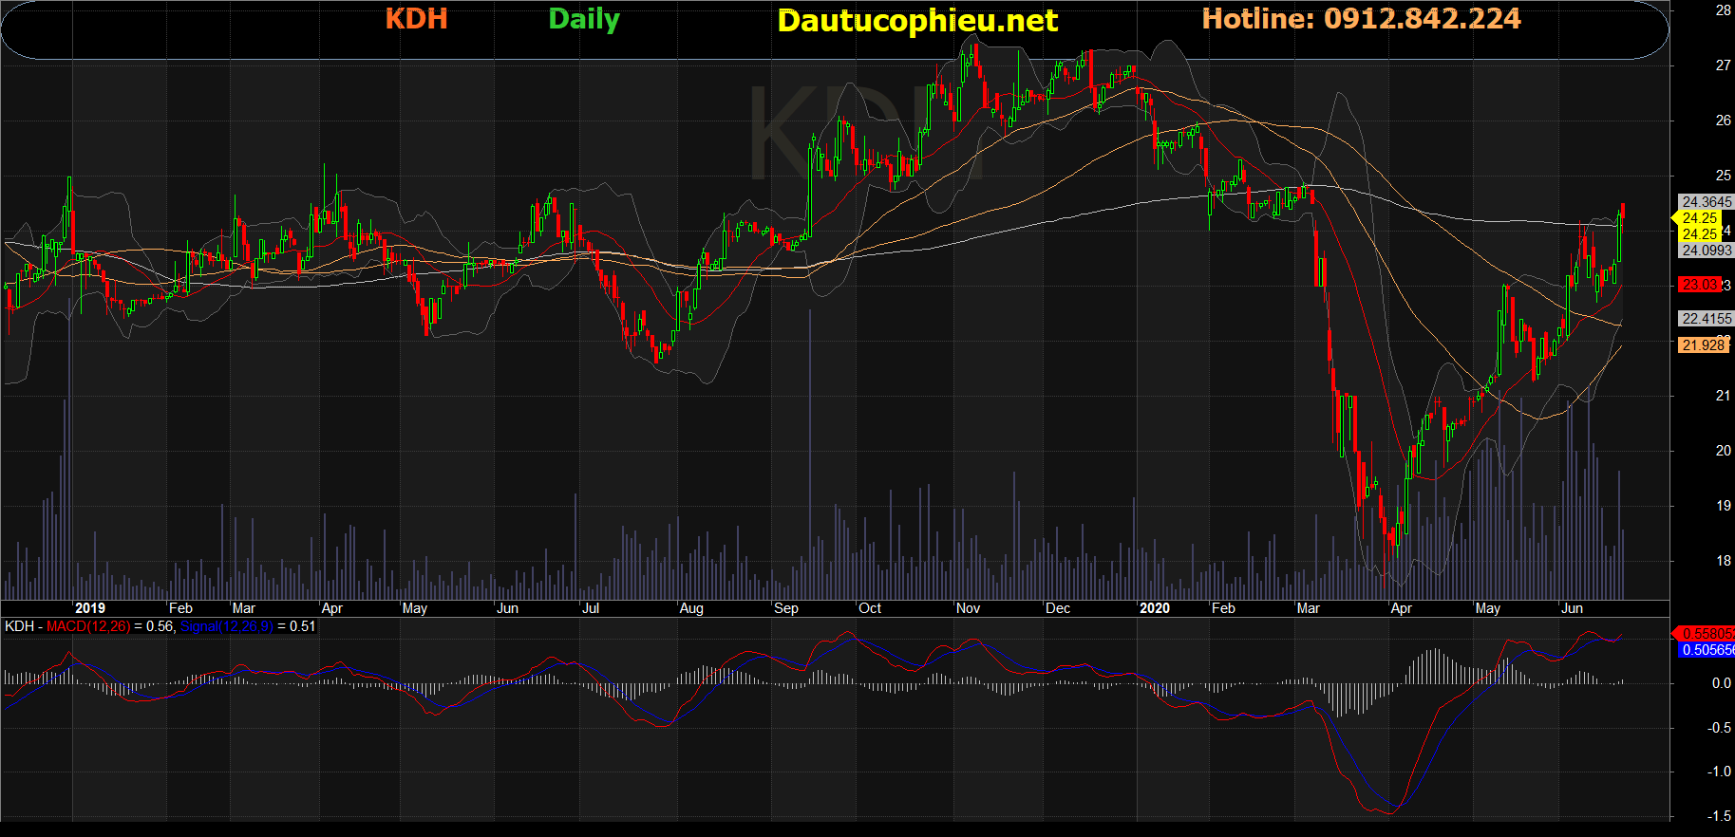Click the Hotline phone number text
Image resolution: width=1735 pixels, height=837 pixels.
click(1361, 19)
